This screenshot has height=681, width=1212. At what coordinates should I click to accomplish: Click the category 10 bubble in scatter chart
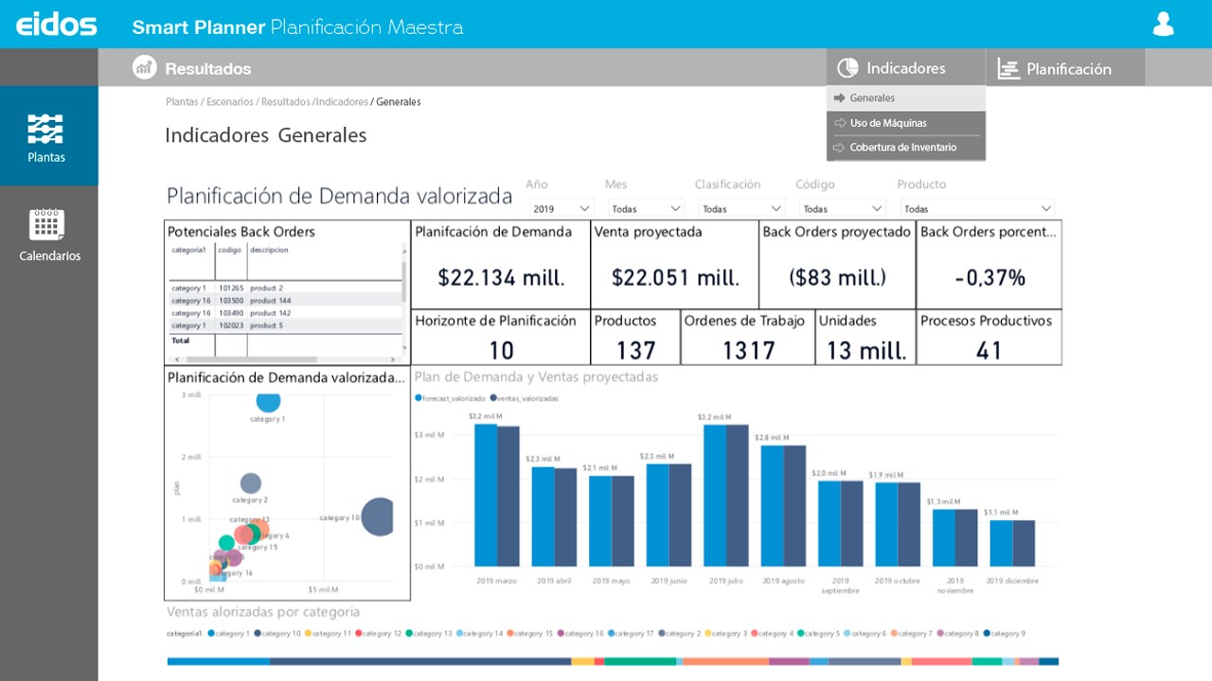[379, 516]
